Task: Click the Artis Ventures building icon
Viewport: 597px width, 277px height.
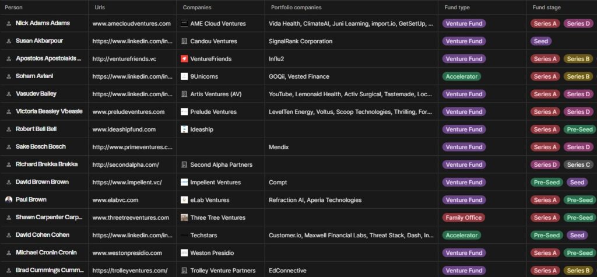Action: point(184,94)
